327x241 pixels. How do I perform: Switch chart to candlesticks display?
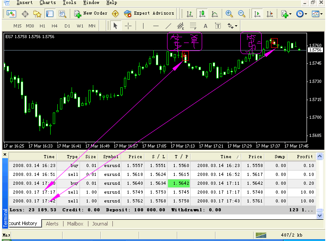(x=202, y=14)
